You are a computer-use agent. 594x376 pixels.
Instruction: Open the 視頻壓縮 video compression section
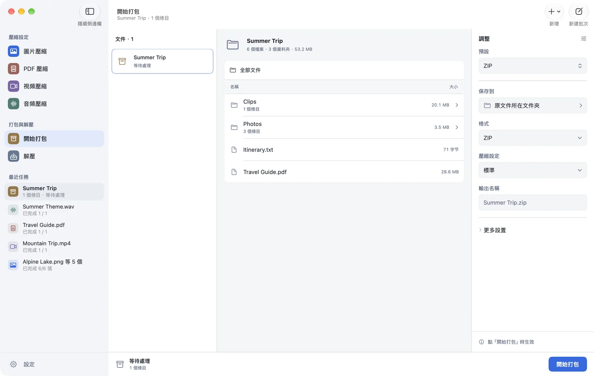[x=54, y=86]
